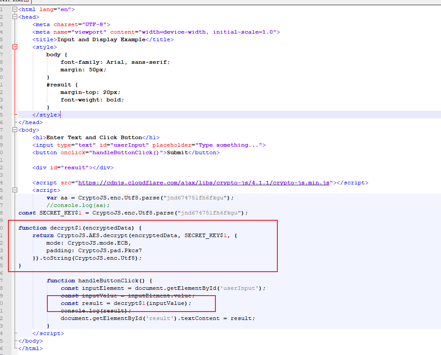Click the div id="result" line
The height and width of the screenshot is (355, 441).
73,168
